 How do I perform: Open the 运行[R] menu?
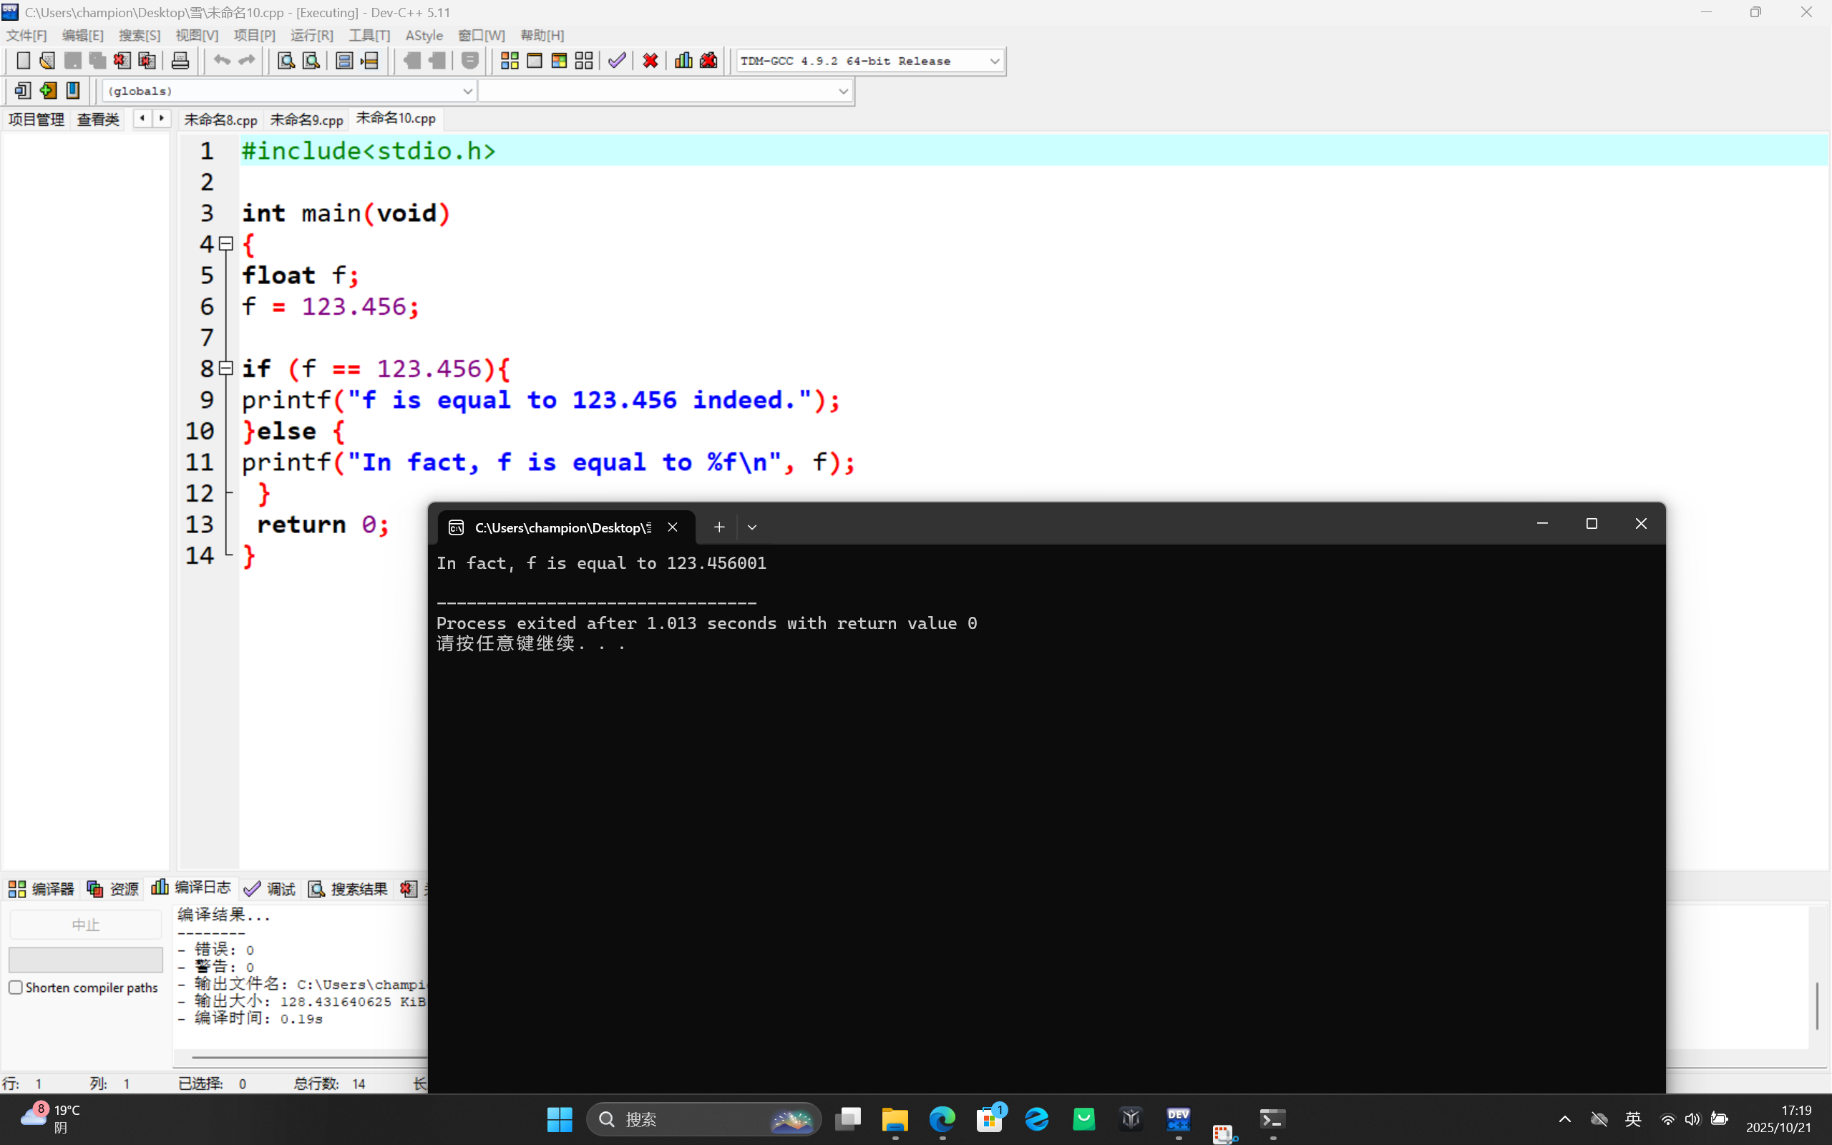(311, 36)
